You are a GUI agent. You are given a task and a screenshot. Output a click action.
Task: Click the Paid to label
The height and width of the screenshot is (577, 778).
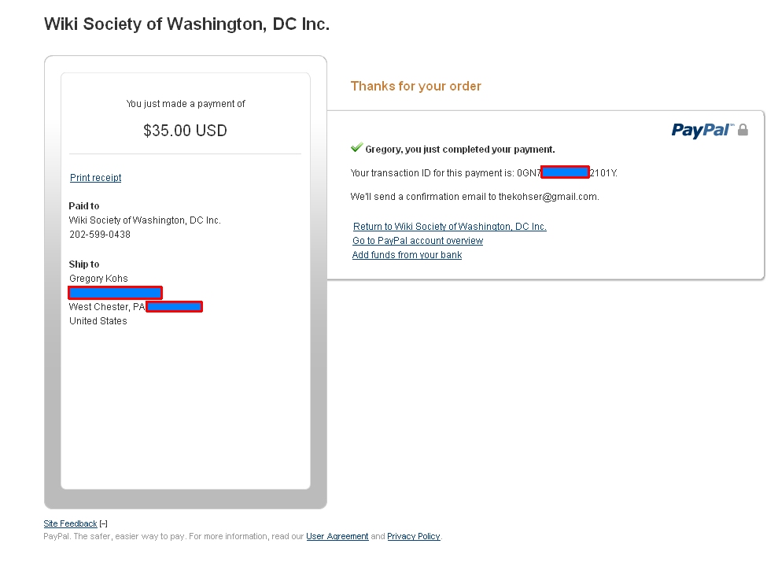[84, 206]
